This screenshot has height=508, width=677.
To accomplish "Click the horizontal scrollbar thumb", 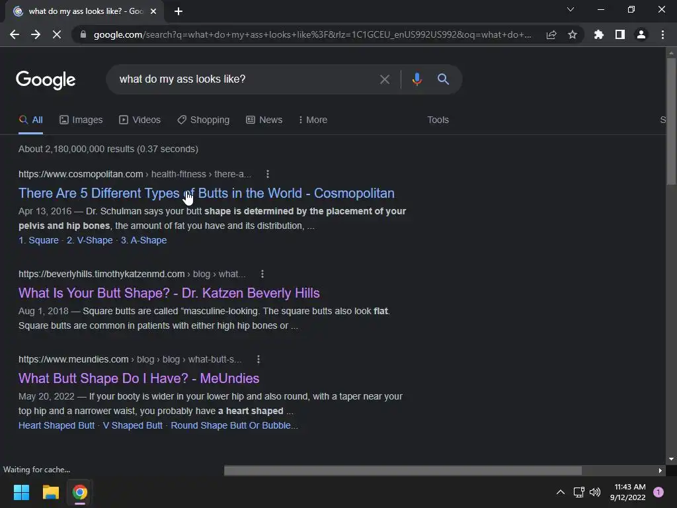I will [403, 470].
